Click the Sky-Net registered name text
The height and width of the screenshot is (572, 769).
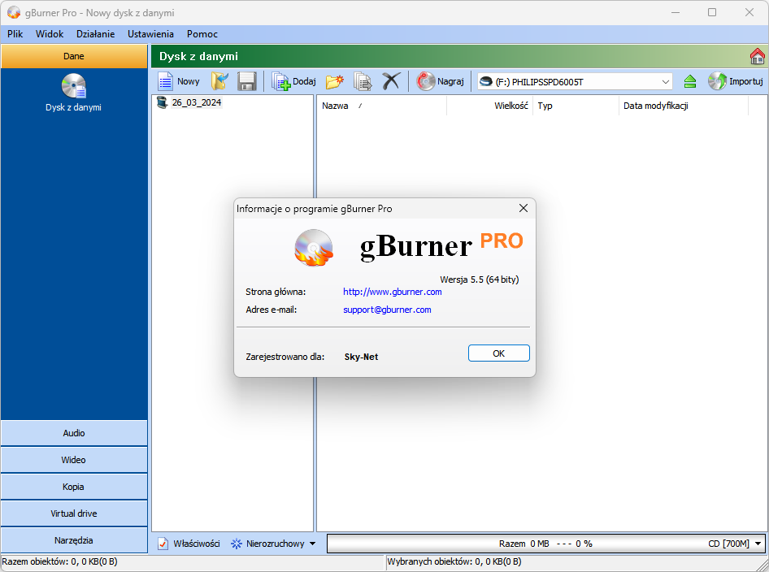pos(361,357)
